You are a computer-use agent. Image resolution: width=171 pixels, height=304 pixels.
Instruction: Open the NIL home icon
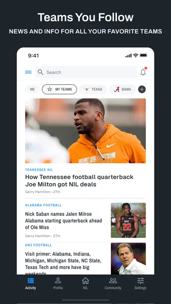[x=85, y=280]
